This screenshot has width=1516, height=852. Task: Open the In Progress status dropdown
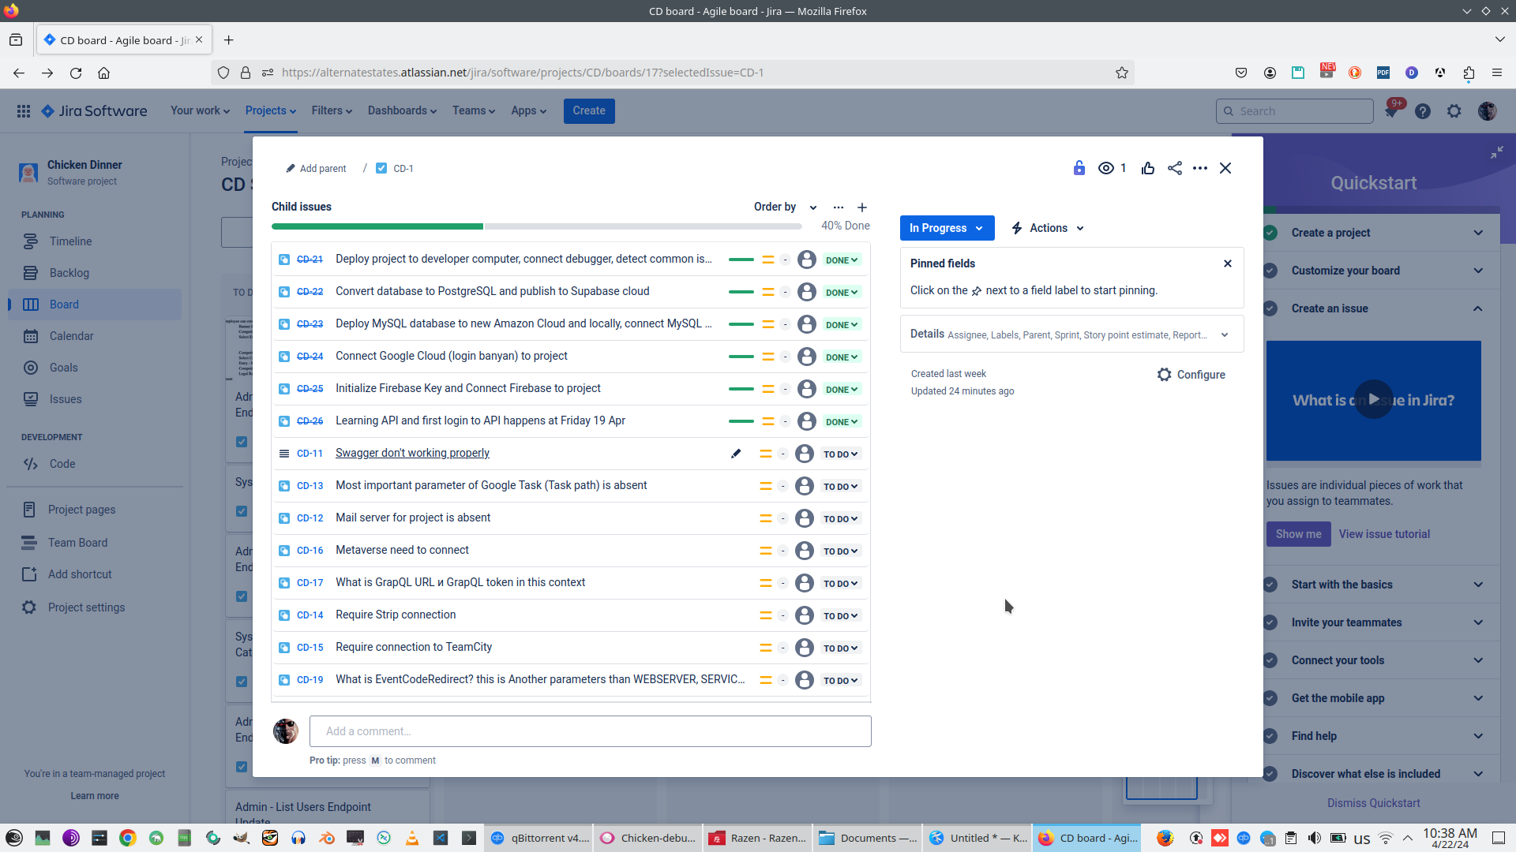947,228
